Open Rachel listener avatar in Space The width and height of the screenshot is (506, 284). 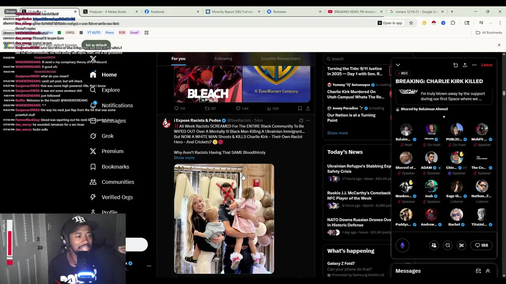[x=457, y=215]
